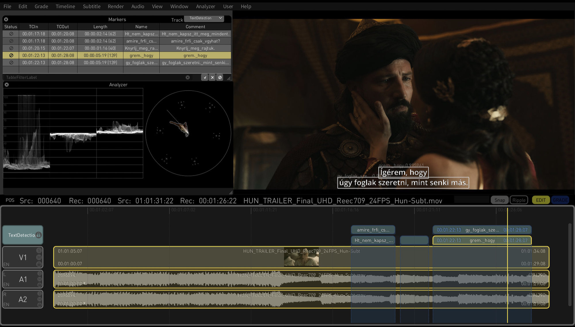Mute the A1 audio track
Screen dimensions: 575x327
click(x=39, y=279)
